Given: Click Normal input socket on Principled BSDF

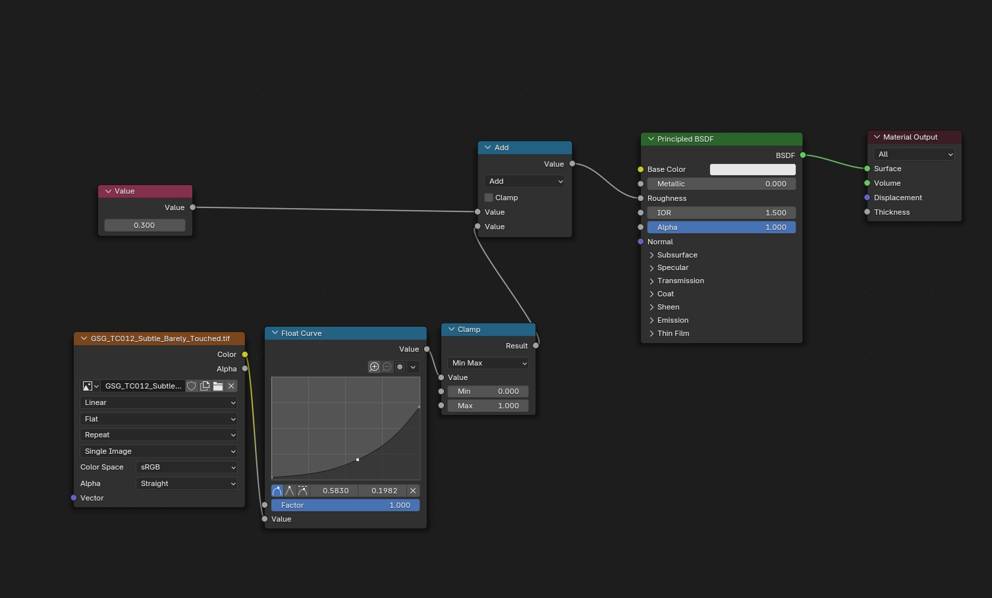Looking at the screenshot, I should click(x=640, y=242).
